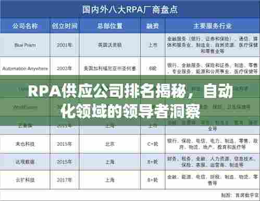Select the '创立时间' column header

(65, 26)
